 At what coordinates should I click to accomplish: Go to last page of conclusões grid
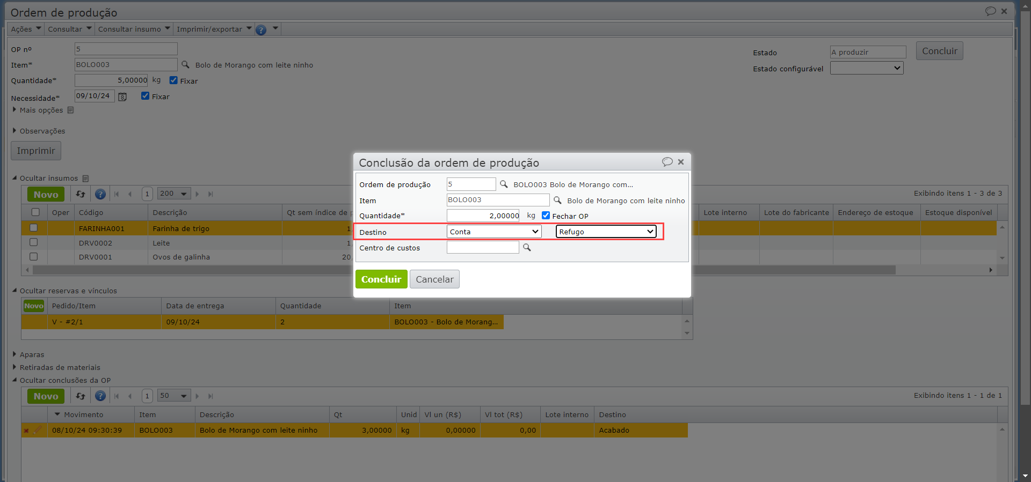(x=210, y=396)
